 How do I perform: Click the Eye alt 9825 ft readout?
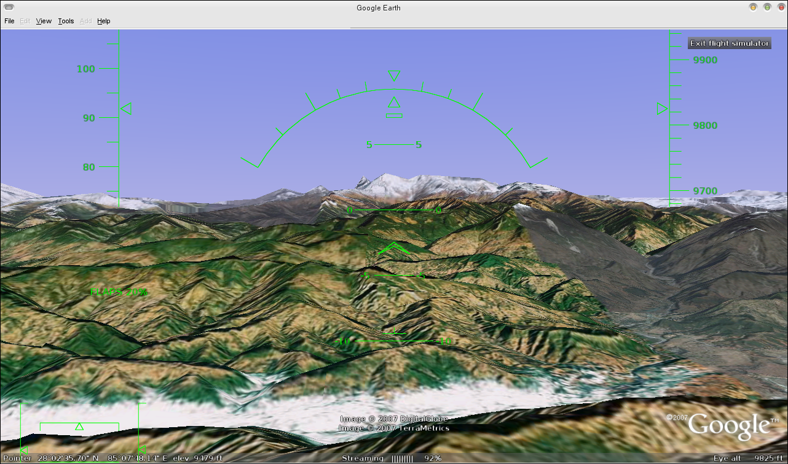749,458
